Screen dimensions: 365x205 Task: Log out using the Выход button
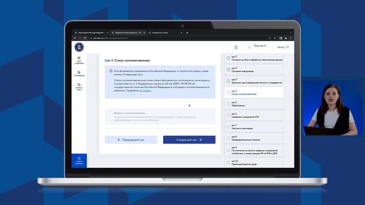click(283, 47)
